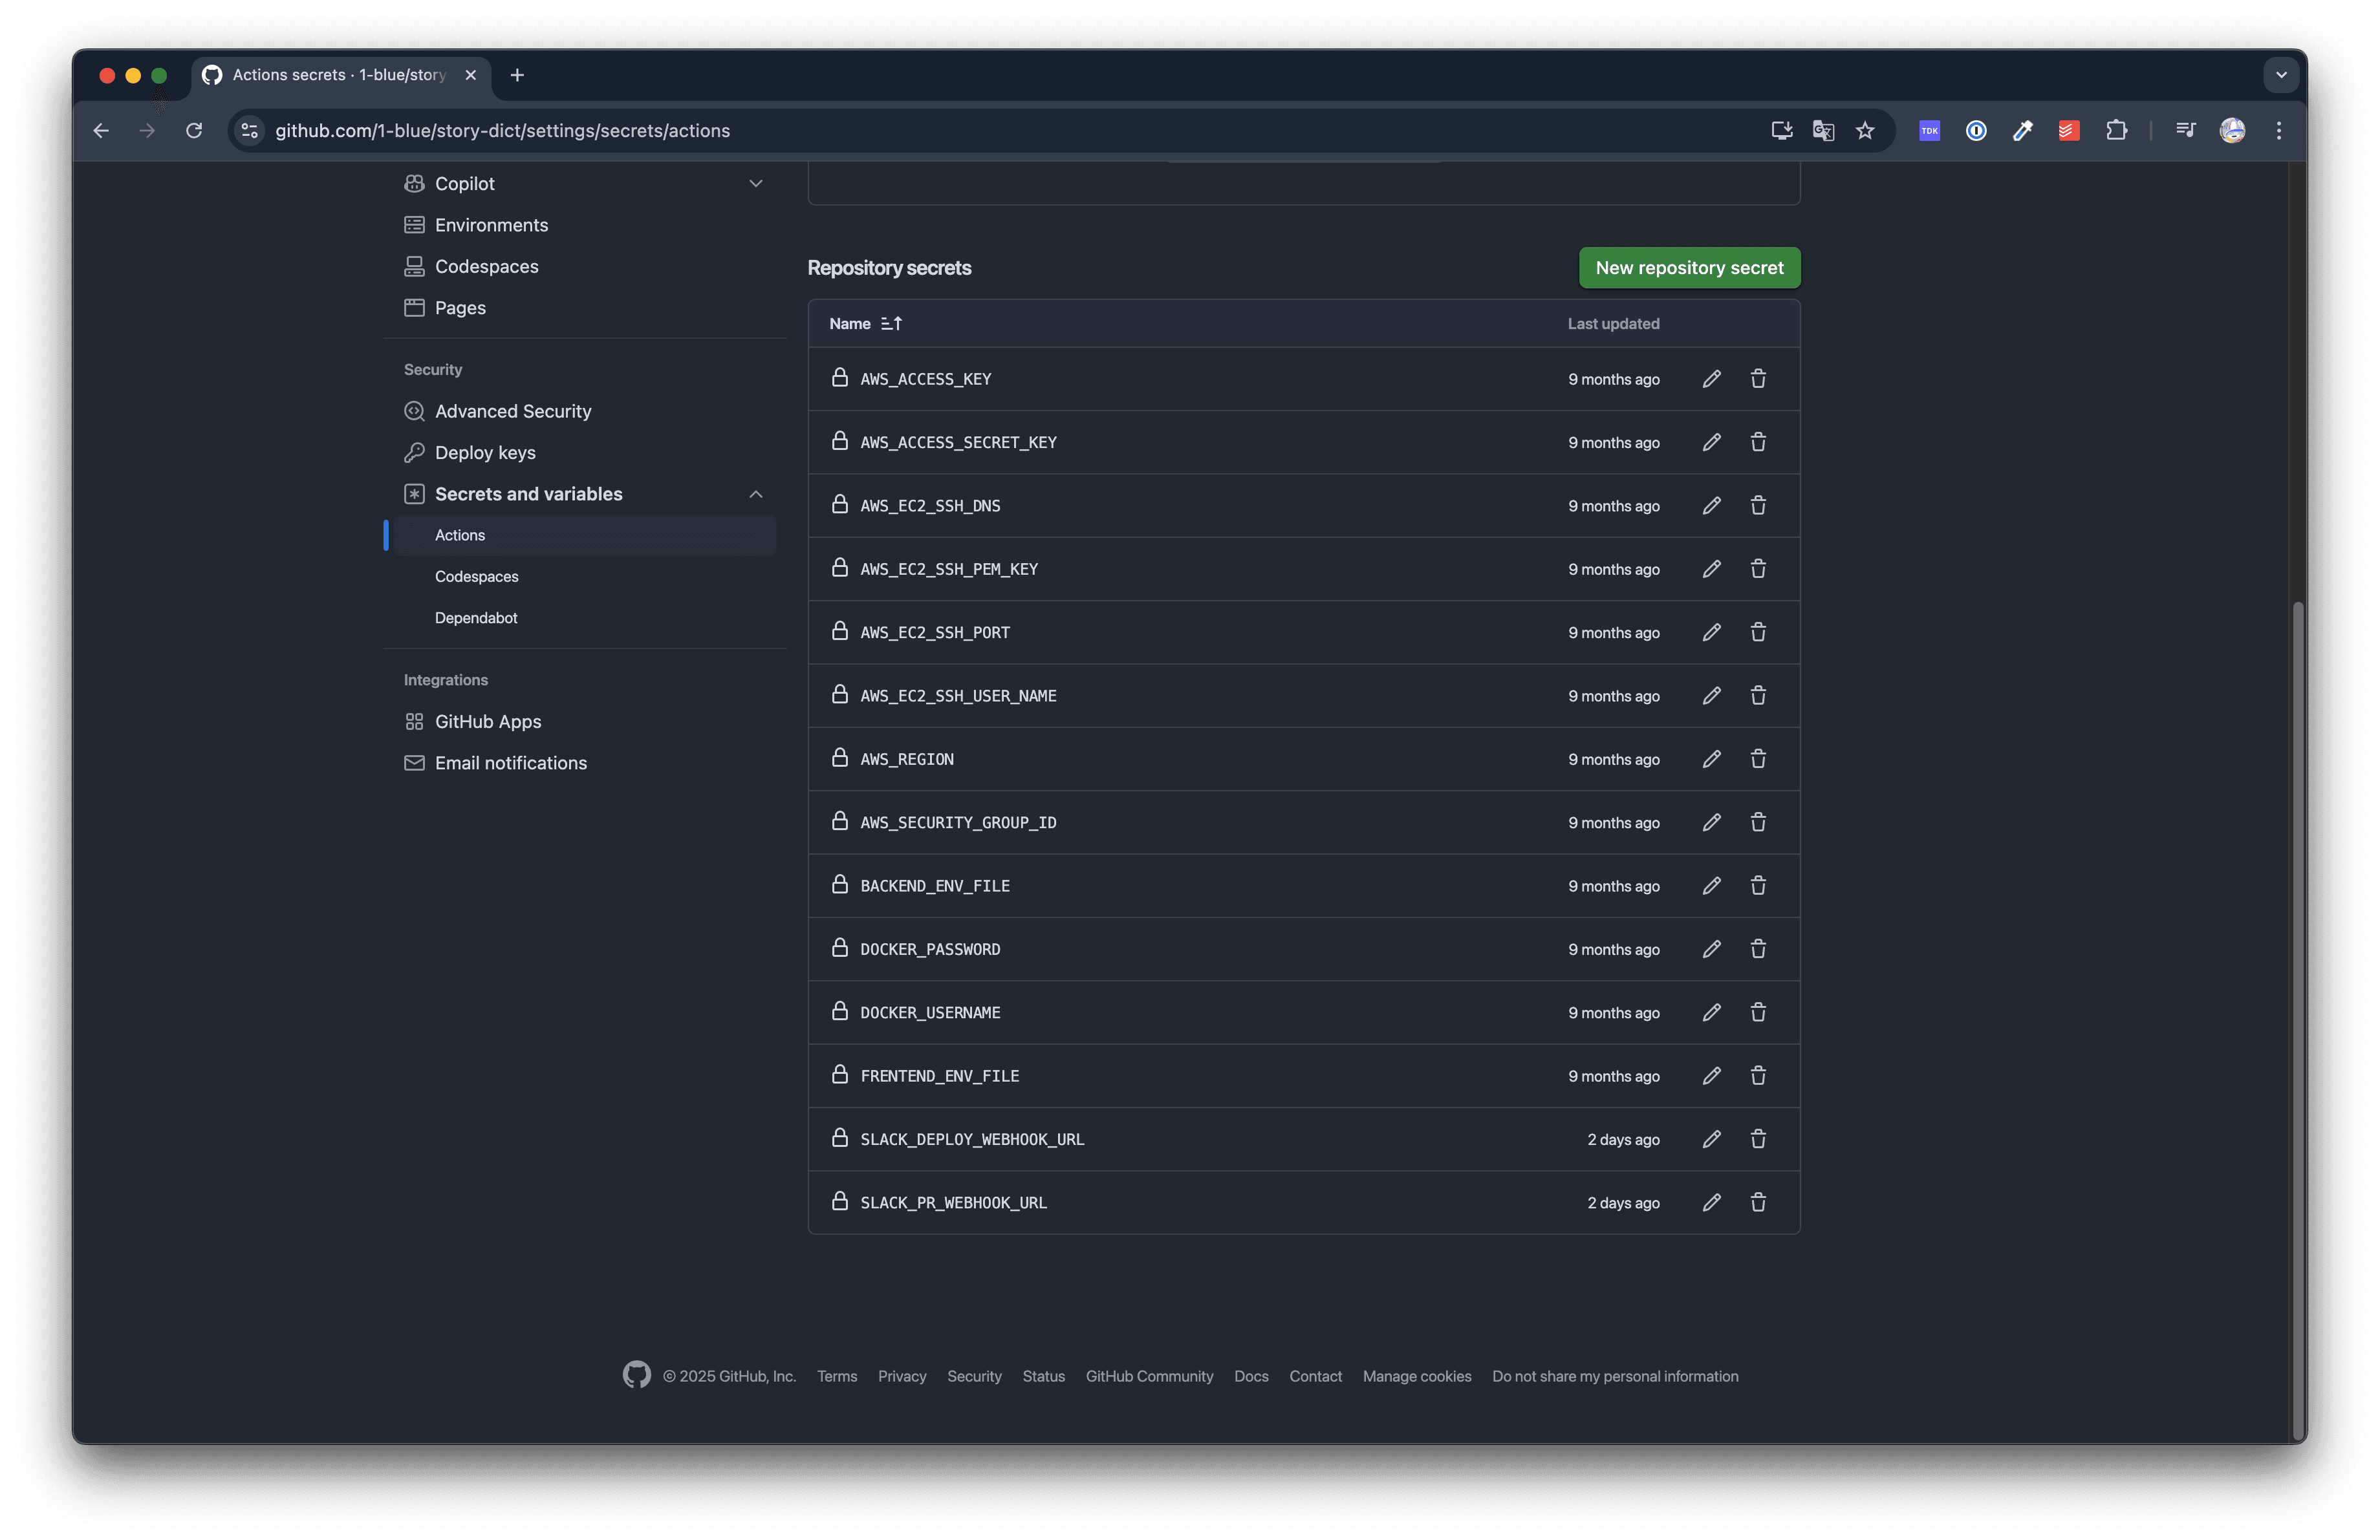
Task: Open the media controls icon in the toolbar
Action: (x=2186, y=130)
